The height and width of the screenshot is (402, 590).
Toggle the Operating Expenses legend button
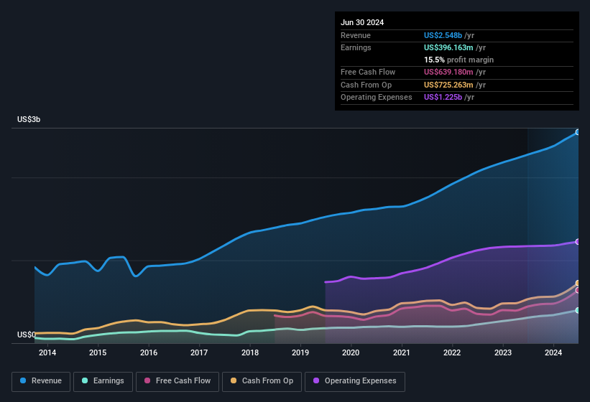click(355, 382)
